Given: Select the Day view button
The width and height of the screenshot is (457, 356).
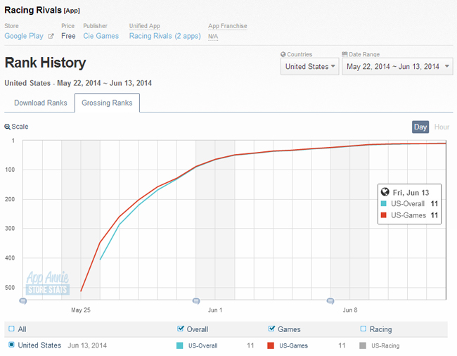Looking at the screenshot, I should (420, 127).
